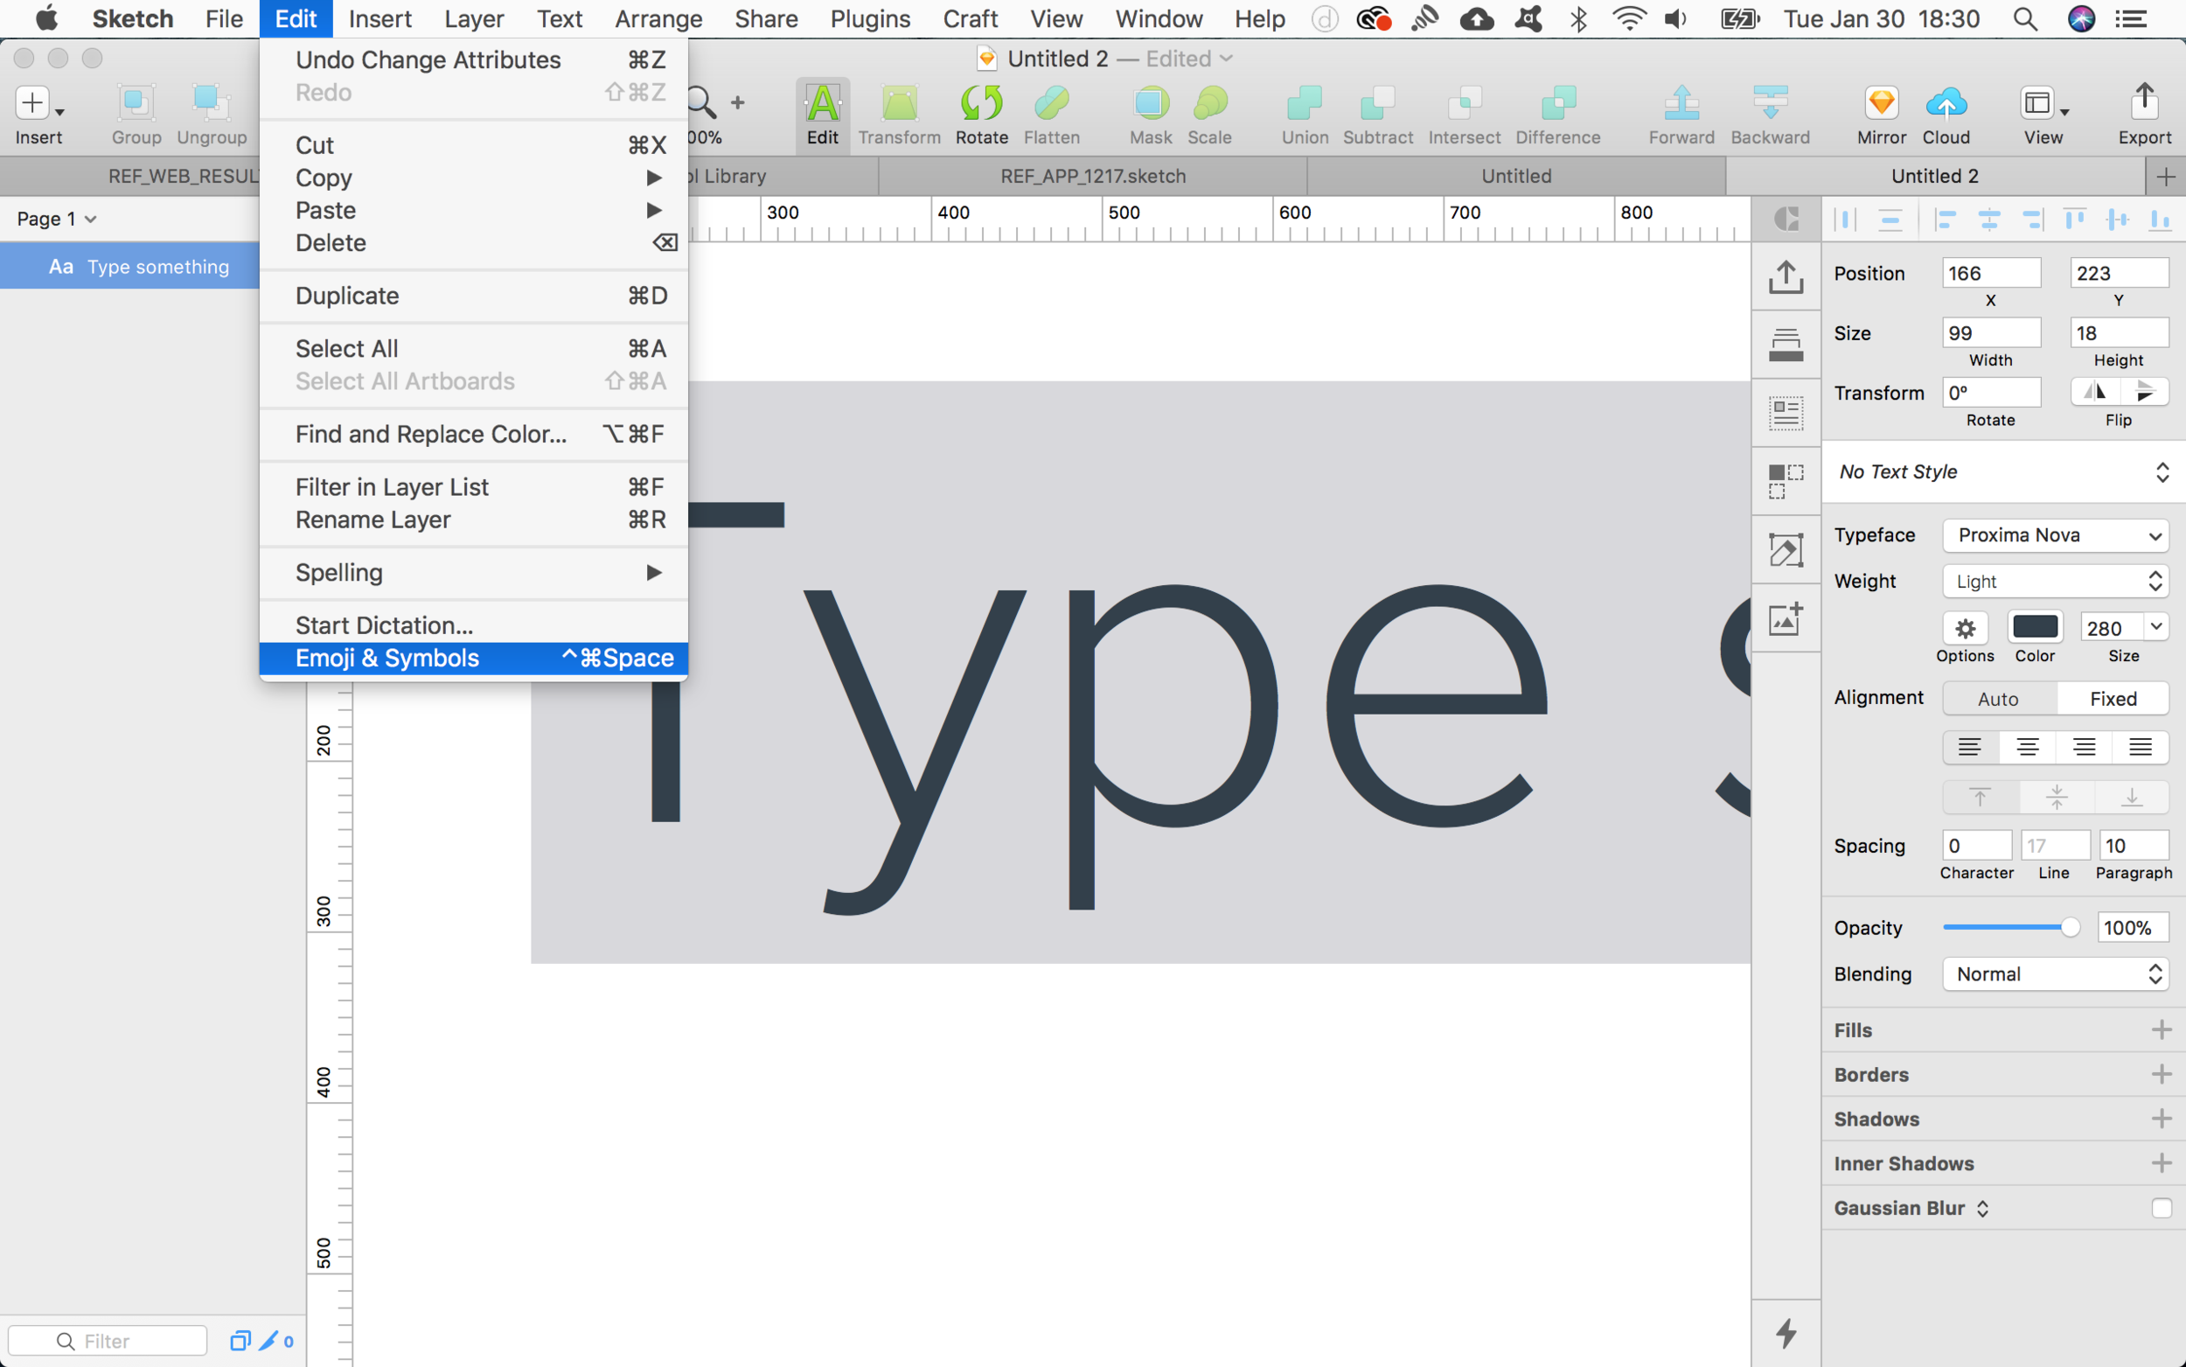
Task: Open Typeface dropdown Proxima Nova
Action: click(x=2055, y=535)
